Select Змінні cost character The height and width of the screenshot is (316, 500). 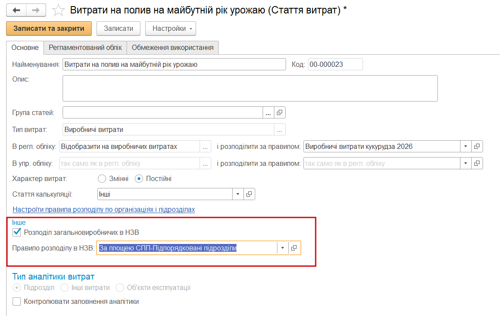[x=102, y=179]
